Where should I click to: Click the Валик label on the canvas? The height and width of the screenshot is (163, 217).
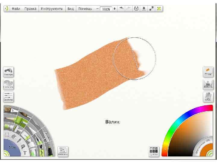coord(112,122)
